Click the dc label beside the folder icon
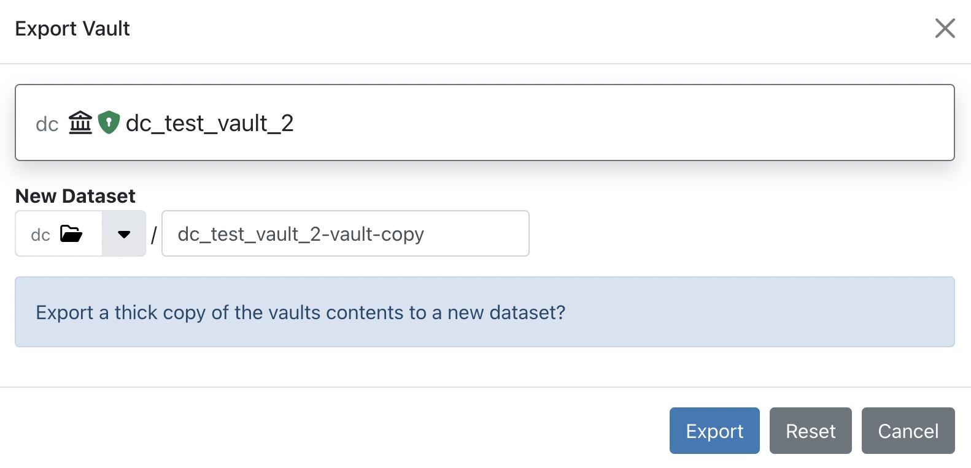This screenshot has height=468, width=971. (39, 234)
